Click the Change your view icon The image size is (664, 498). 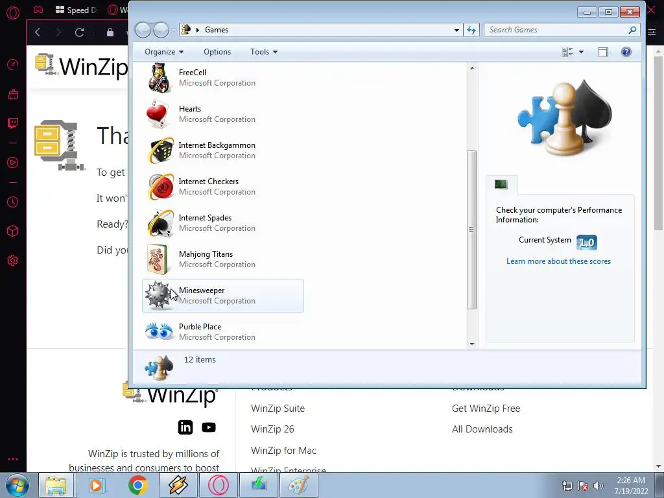click(567, 52)
